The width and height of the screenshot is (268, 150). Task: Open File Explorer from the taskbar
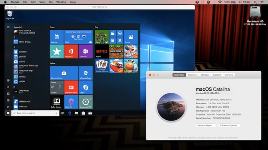coord(76,113)
